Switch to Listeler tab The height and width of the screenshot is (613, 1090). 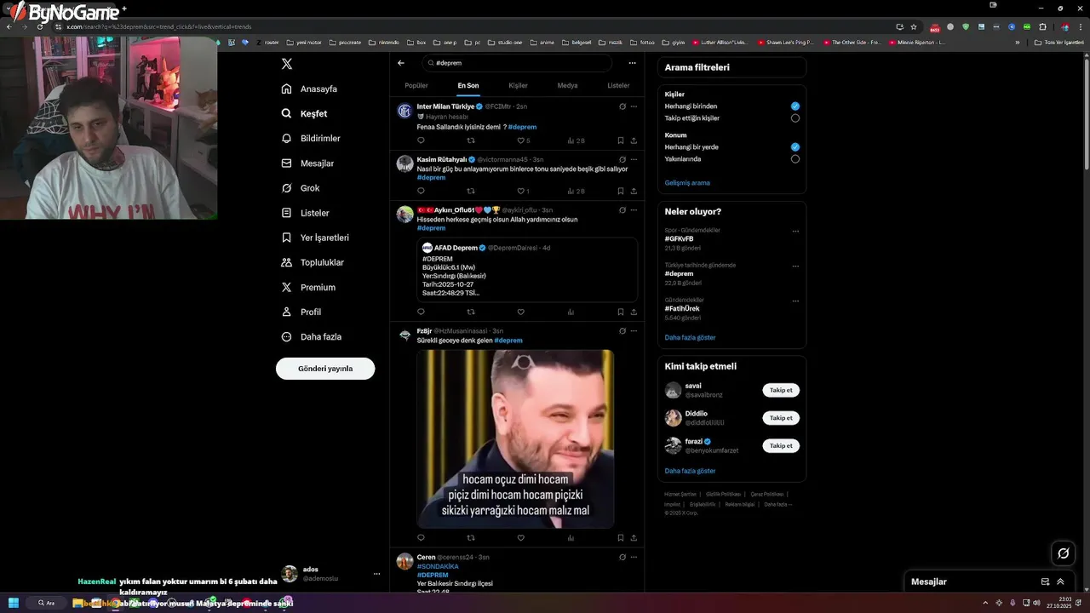point(618,86)
